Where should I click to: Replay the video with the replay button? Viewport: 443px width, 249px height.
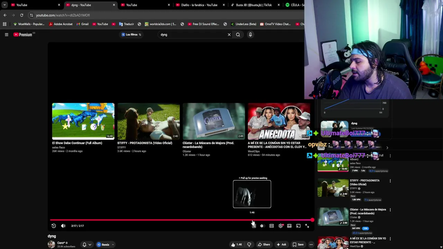tap(54, 226)
